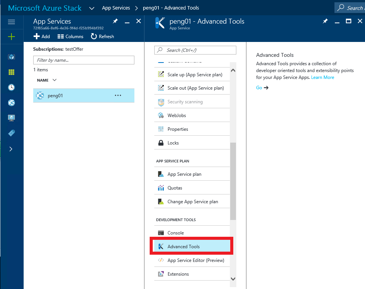The width and height of the screenshot is (365, 289).
Task: Click the Learn More link
Action: click(323, 77)
